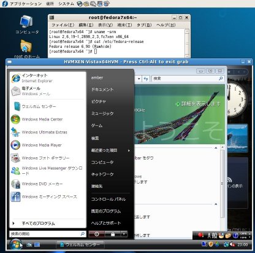The image size is (255, 253).
Task: Click the volume tray icon
Action: (232, 244)
